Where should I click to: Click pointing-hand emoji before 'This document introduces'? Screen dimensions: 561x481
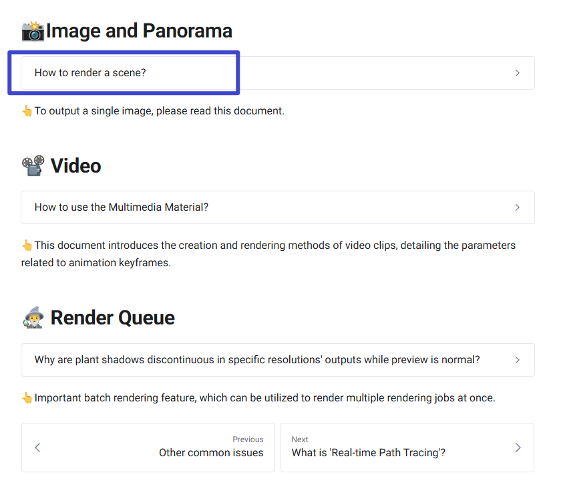tap(27, 246)
